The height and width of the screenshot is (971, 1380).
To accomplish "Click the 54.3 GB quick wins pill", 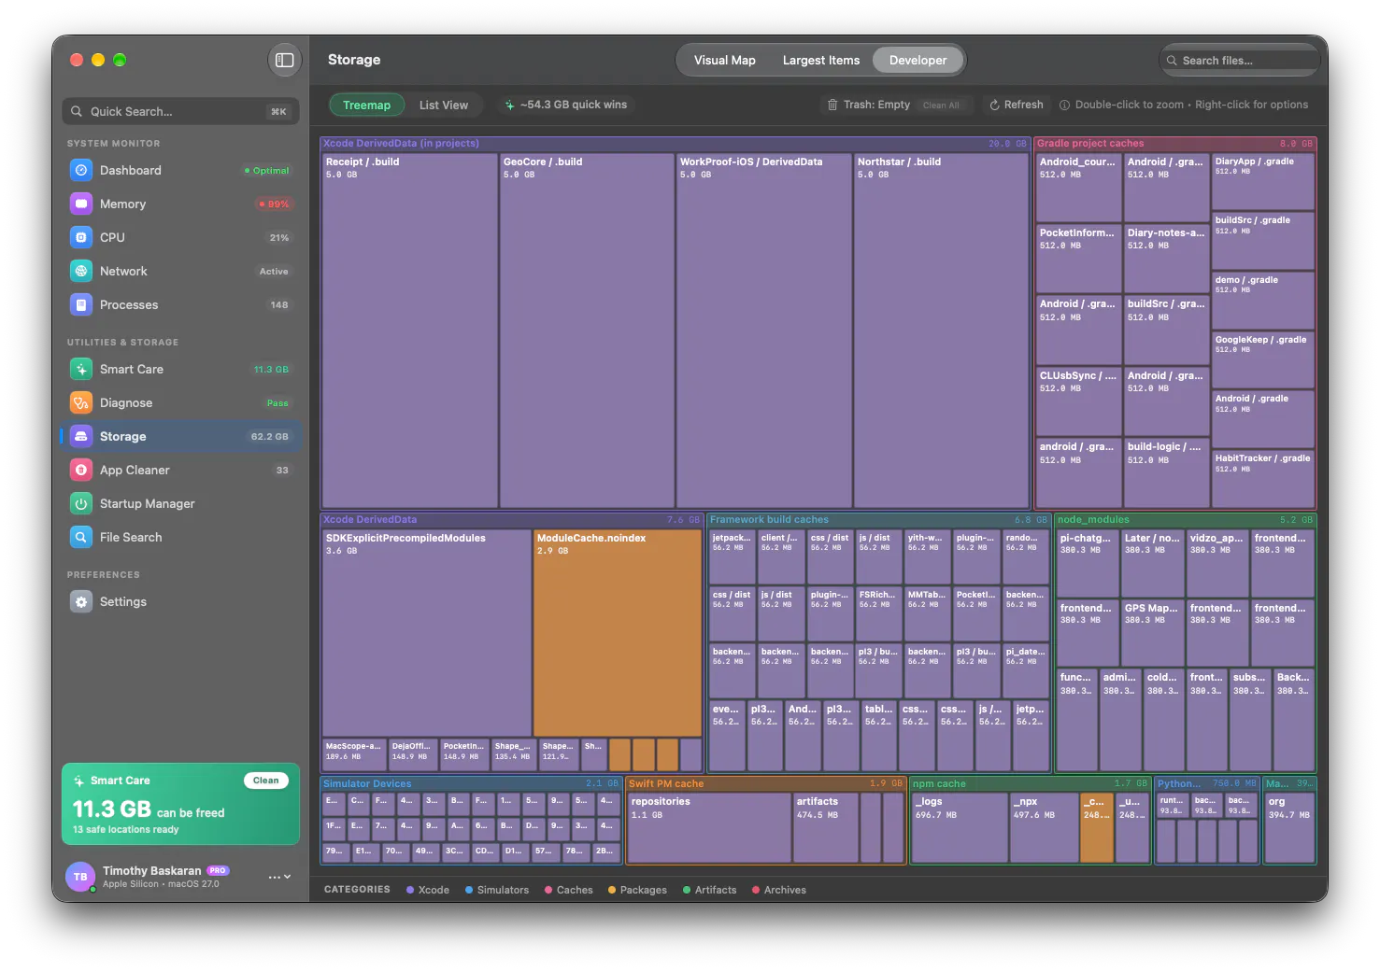I will coord(566,105).
